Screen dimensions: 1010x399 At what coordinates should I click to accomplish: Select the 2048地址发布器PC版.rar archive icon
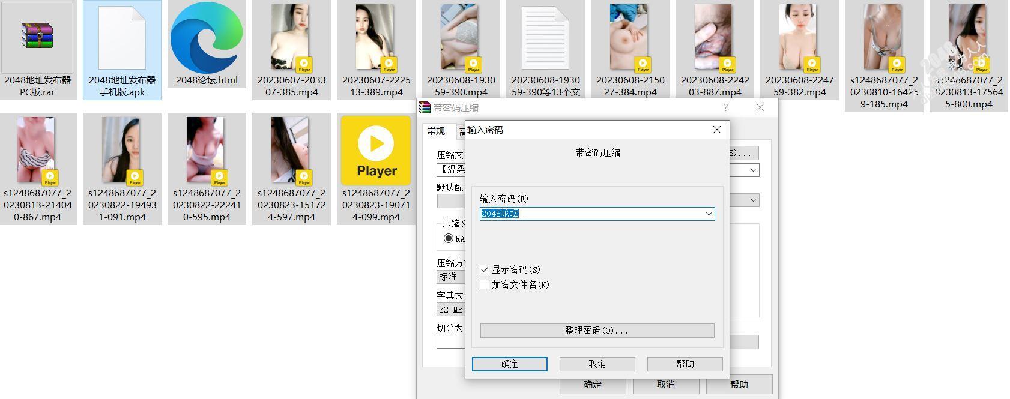37,37
